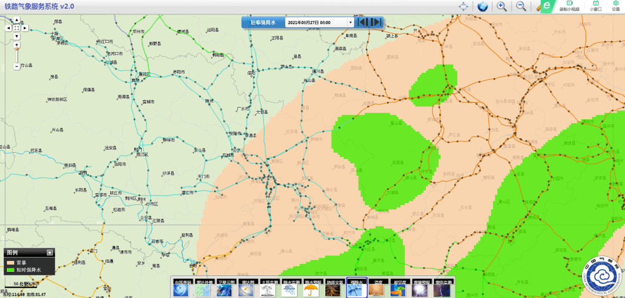The image size is (625, 298).
Task: Collapse the 图例 legend panel
Action: 50,252
